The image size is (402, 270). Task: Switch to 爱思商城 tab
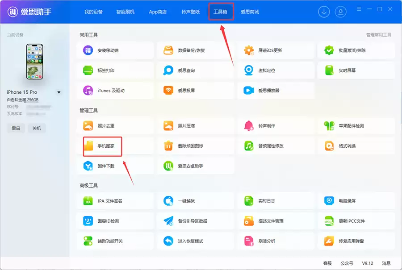[x=250, y=12]
